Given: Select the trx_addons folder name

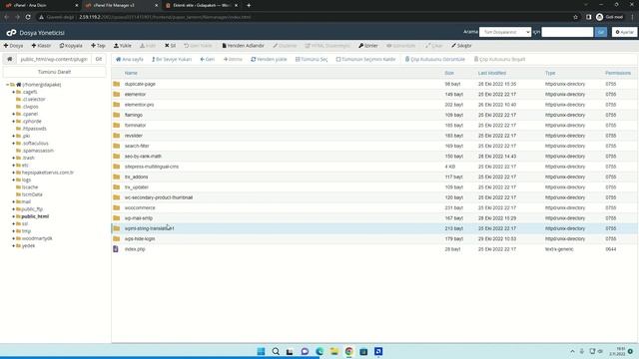Looking at the screenshot, I should [x=136, y=178].
